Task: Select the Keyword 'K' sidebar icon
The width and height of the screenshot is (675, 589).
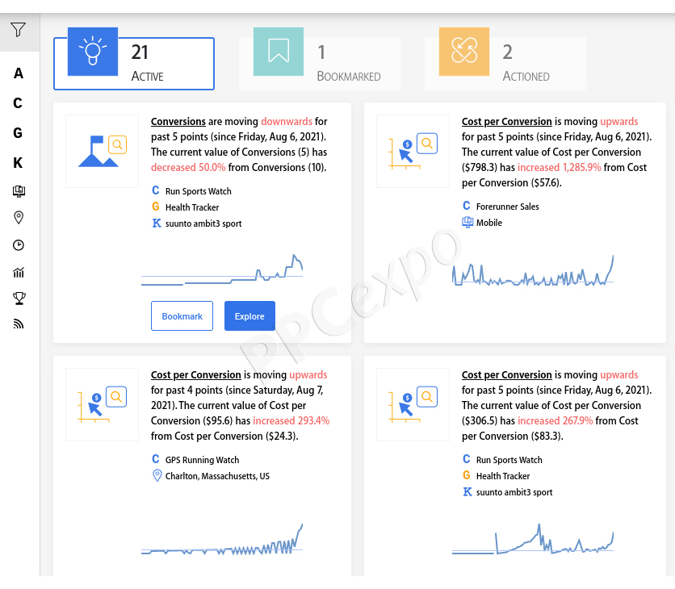Action: pyautogui.click(x=18, y=163)
